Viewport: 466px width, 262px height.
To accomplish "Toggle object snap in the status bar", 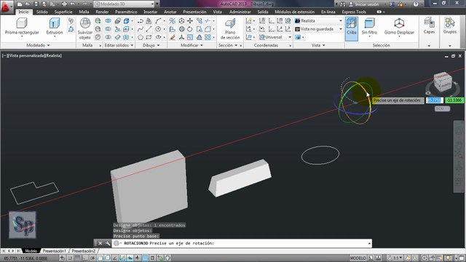I will pyautogui.click(x=100, y=258).
